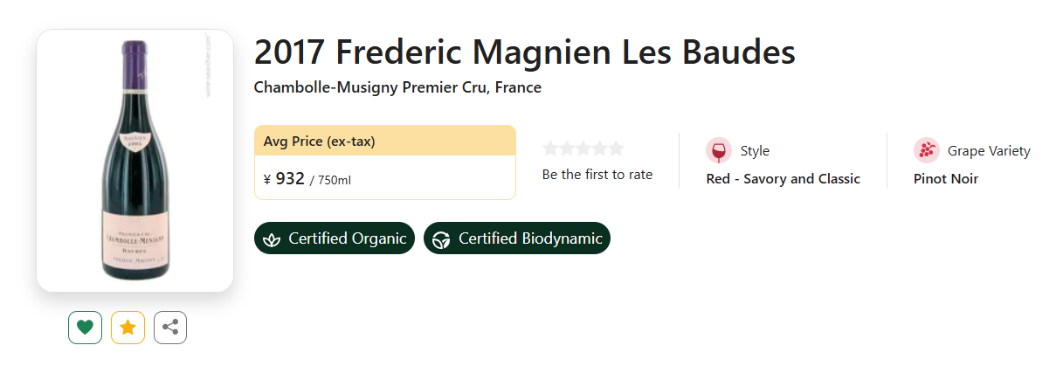Click the leaf icon in Certified Organic

[273, 238]
